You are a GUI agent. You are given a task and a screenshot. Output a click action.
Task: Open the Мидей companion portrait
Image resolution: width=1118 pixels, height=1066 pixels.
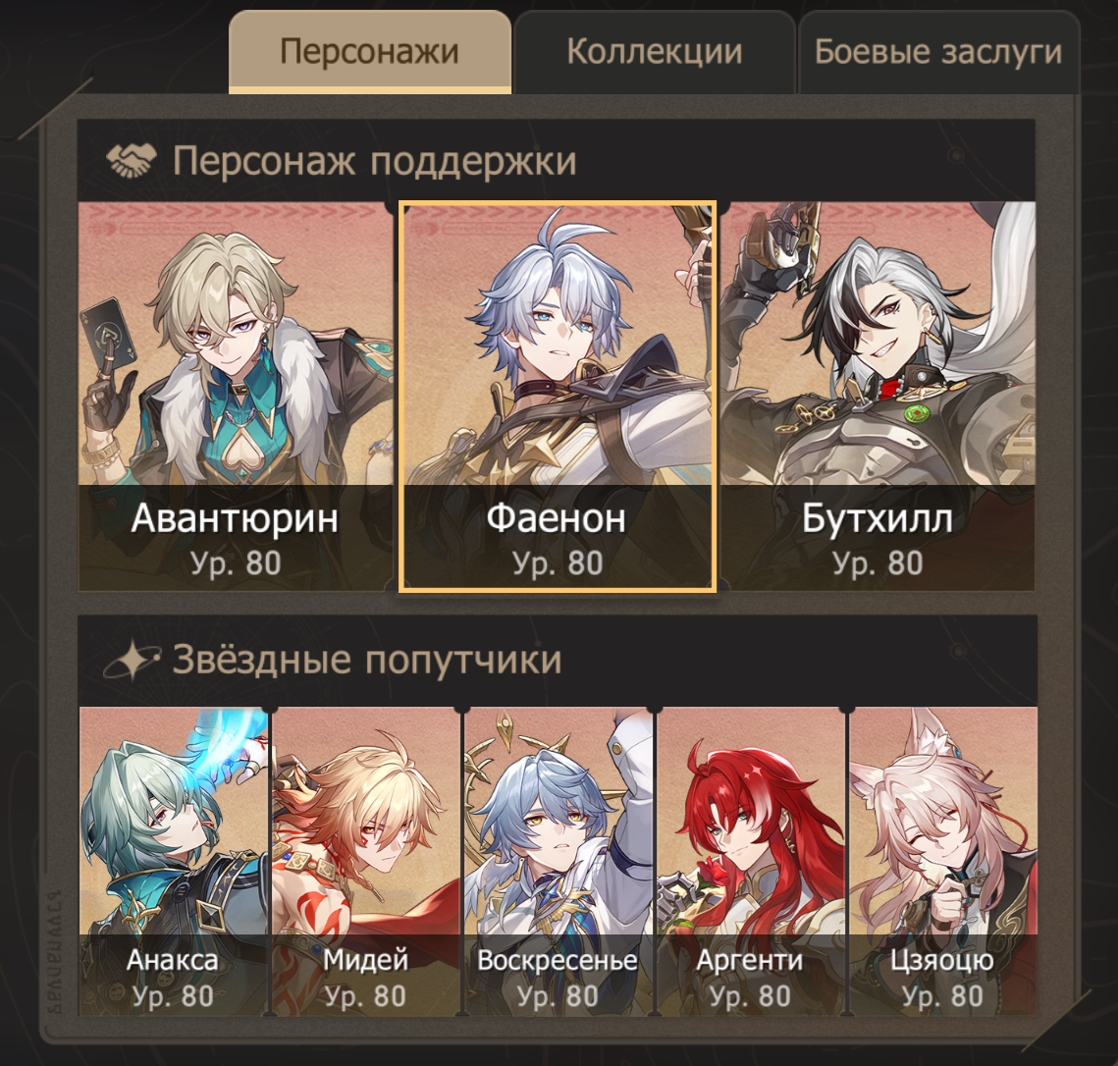pos(366,861)
